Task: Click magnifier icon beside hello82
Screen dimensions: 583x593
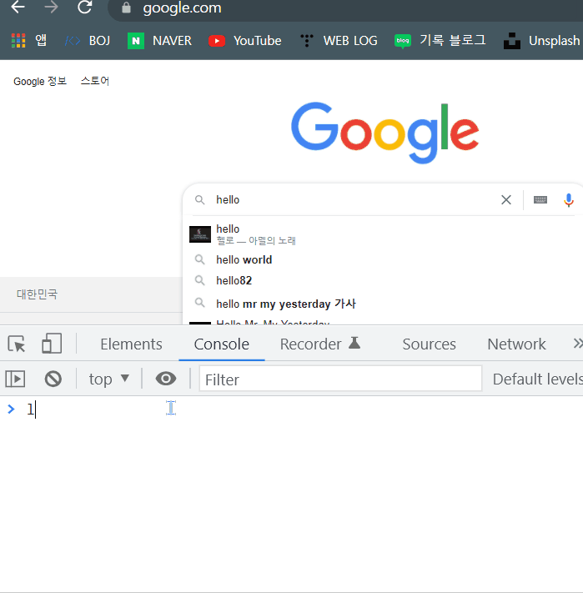Action: pyautogui.click(x=199, y=280)
